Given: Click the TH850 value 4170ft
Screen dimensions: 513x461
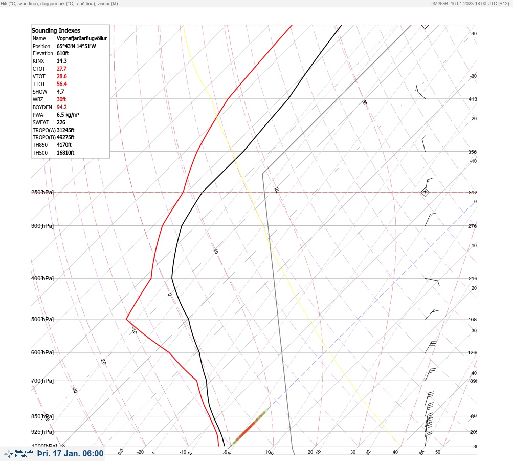Looking at the screenshot, I should tap(64, 145).
